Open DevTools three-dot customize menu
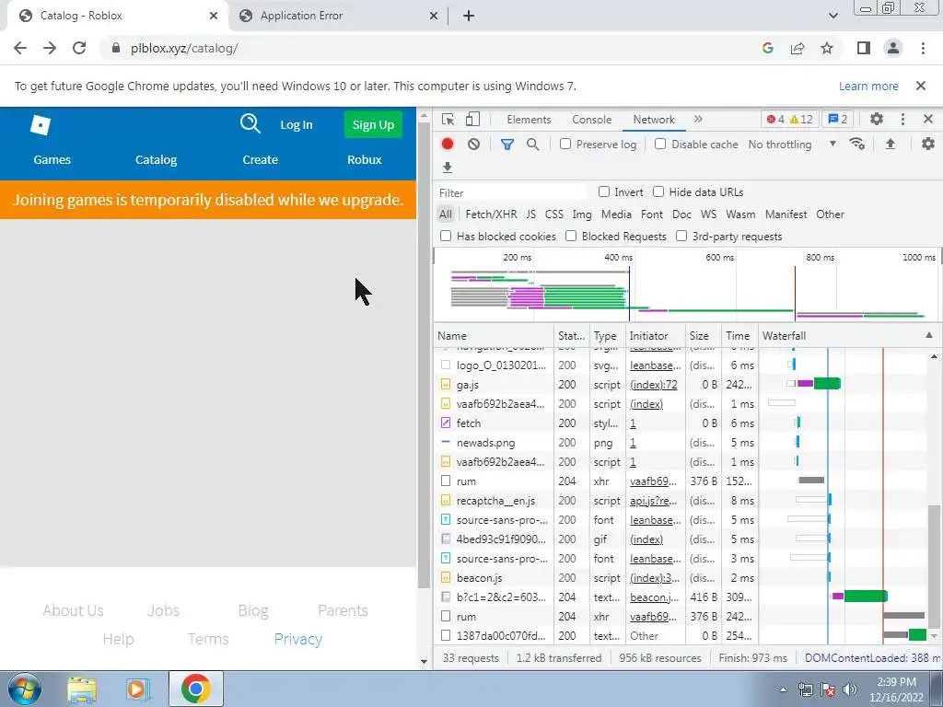Viewport: 943px width, 707px height. [x=902, y=119]
